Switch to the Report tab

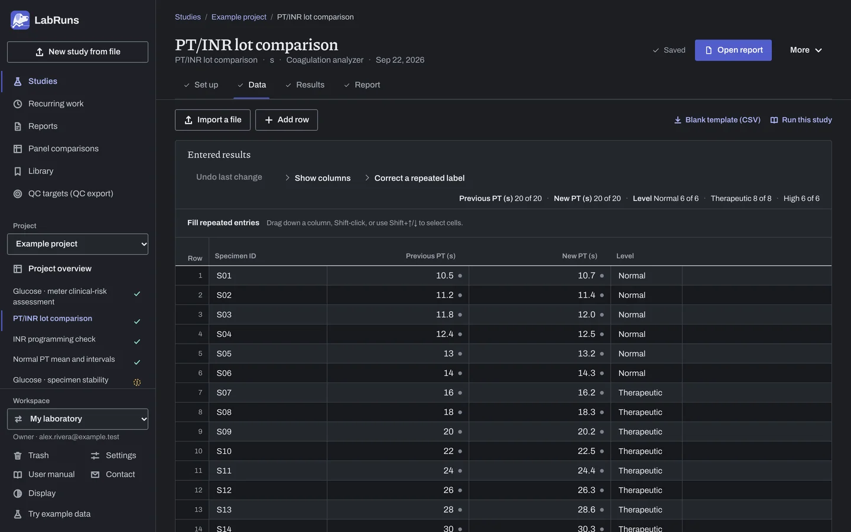pos(362,85)
